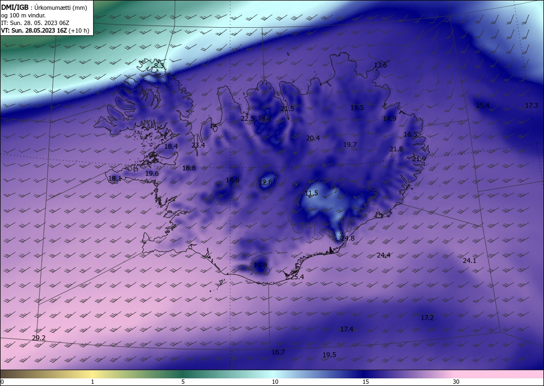Viewport: 544px width, 386px height.
Task: Click the 21.9 value on the map
Action: (419, 158)
